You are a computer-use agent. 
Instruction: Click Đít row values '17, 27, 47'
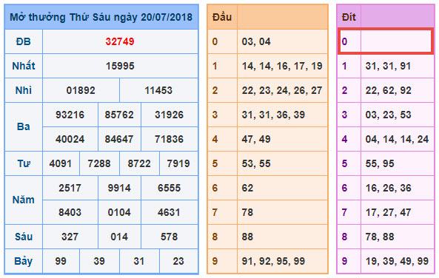tap(388, 212)
